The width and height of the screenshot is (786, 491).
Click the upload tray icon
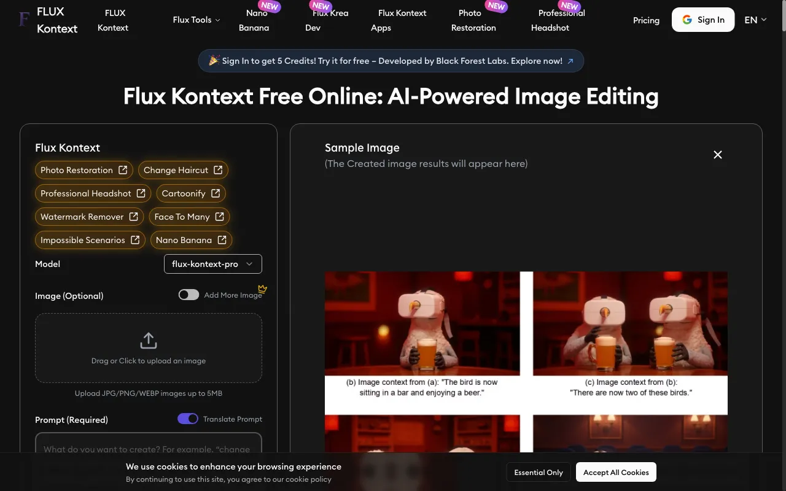pyautogui.click(x=149, y=341)
